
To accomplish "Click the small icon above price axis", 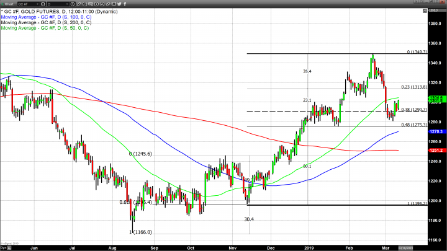I will pos(425,11).
